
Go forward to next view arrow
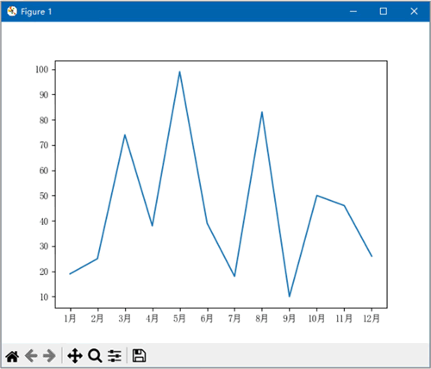click(x=49, y=356)
